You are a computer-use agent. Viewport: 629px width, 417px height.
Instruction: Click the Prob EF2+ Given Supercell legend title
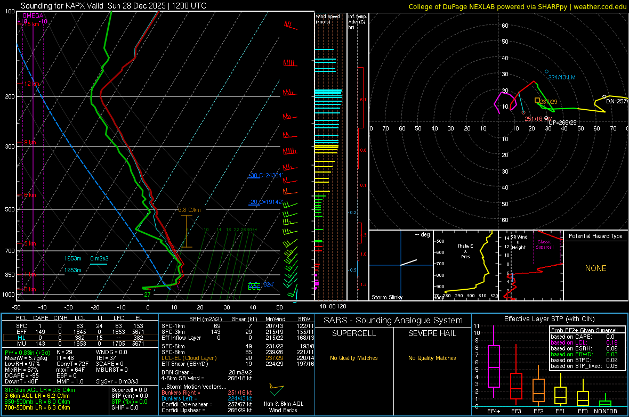(584, 330)
